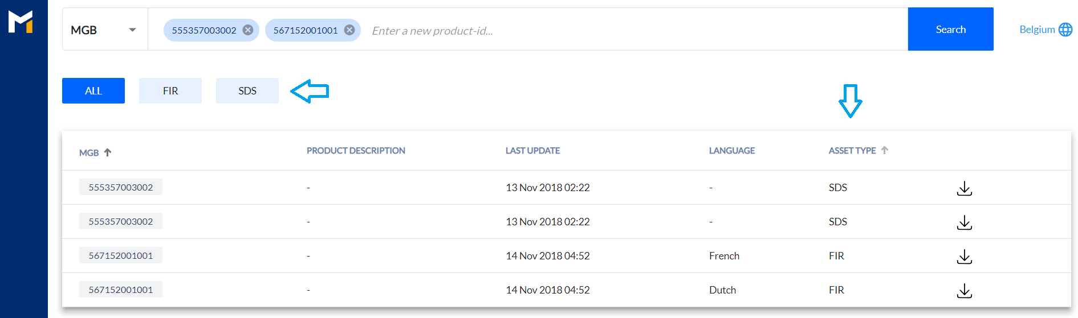The height and width of the screenshot is (318, 1078).
Task: Download the Dutch FIR document
Action: [964, 291]
